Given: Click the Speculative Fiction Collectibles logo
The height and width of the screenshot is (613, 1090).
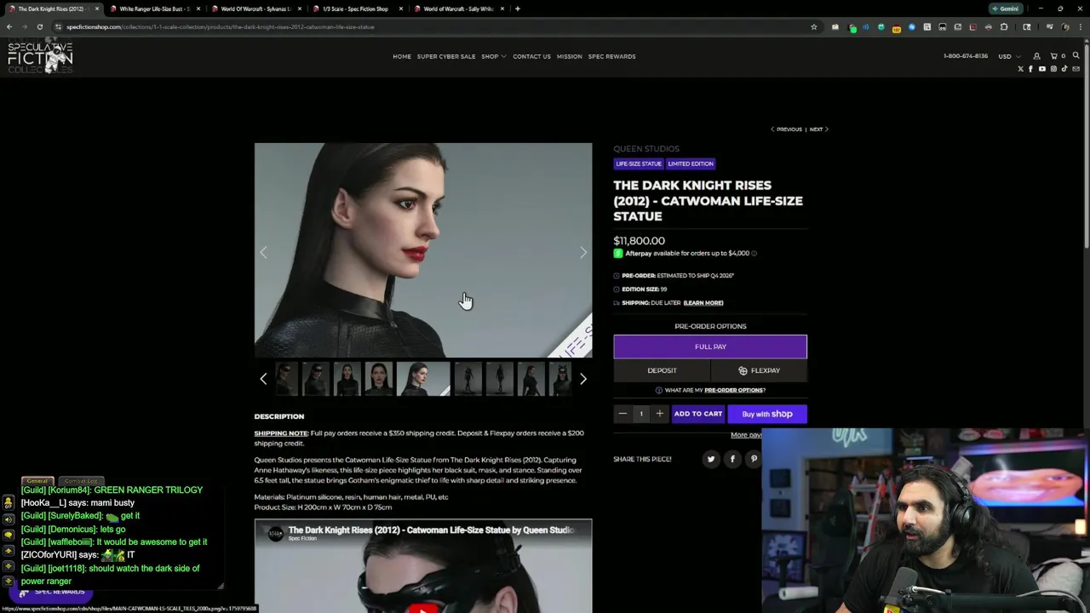Looking at the screenshot, I should (40, 56).
